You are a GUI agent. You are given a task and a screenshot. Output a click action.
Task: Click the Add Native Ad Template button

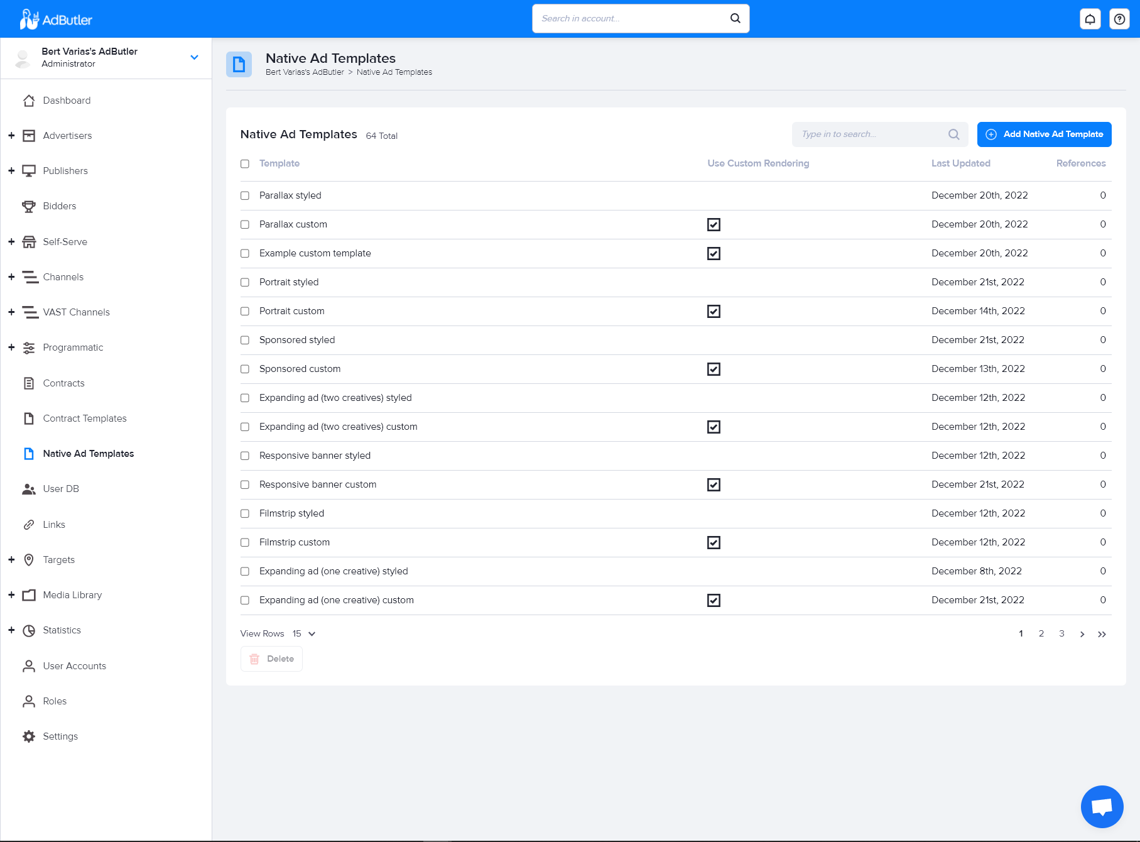tap(1044, 134)
